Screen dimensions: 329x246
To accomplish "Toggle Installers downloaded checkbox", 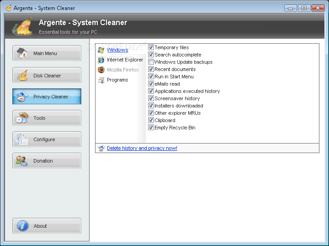I will click(151, 106).
